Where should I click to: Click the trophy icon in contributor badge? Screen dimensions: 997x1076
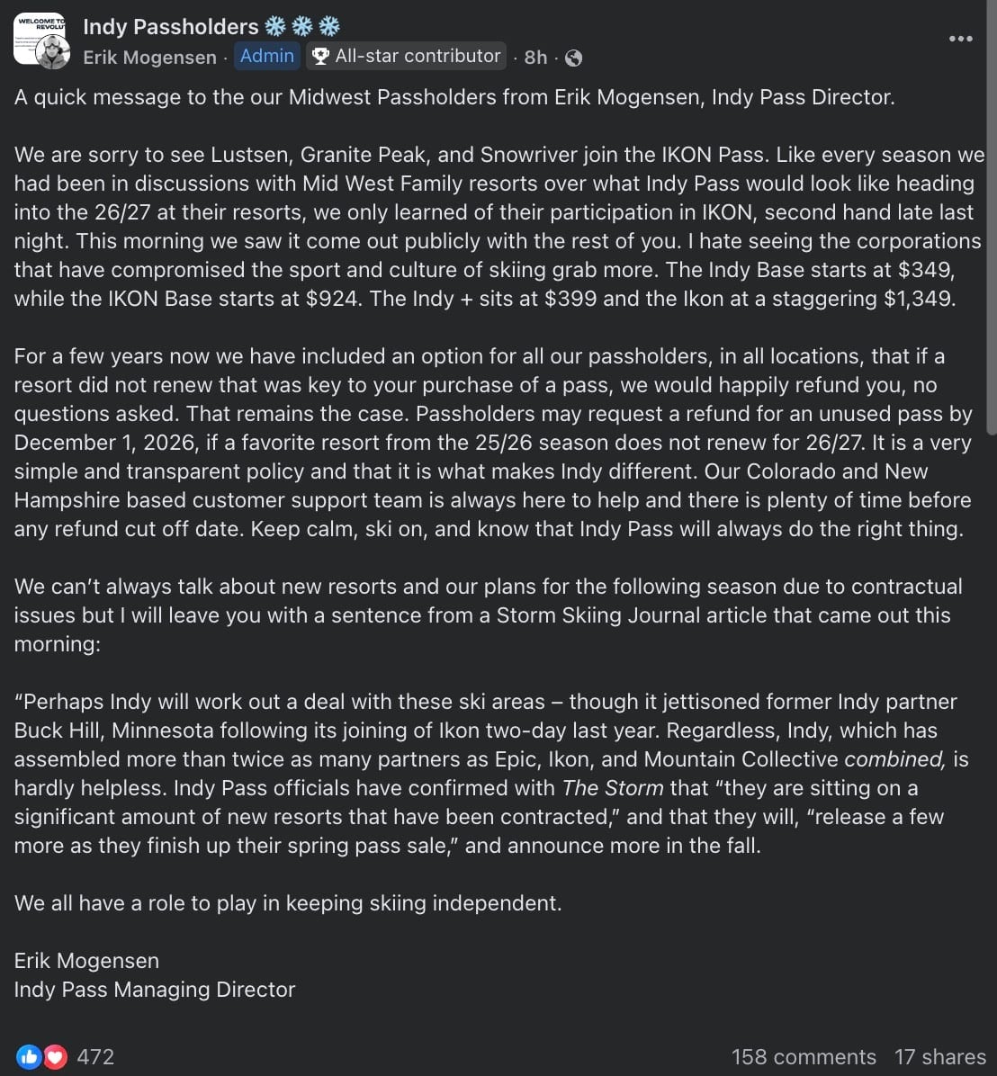pos(320,57)
